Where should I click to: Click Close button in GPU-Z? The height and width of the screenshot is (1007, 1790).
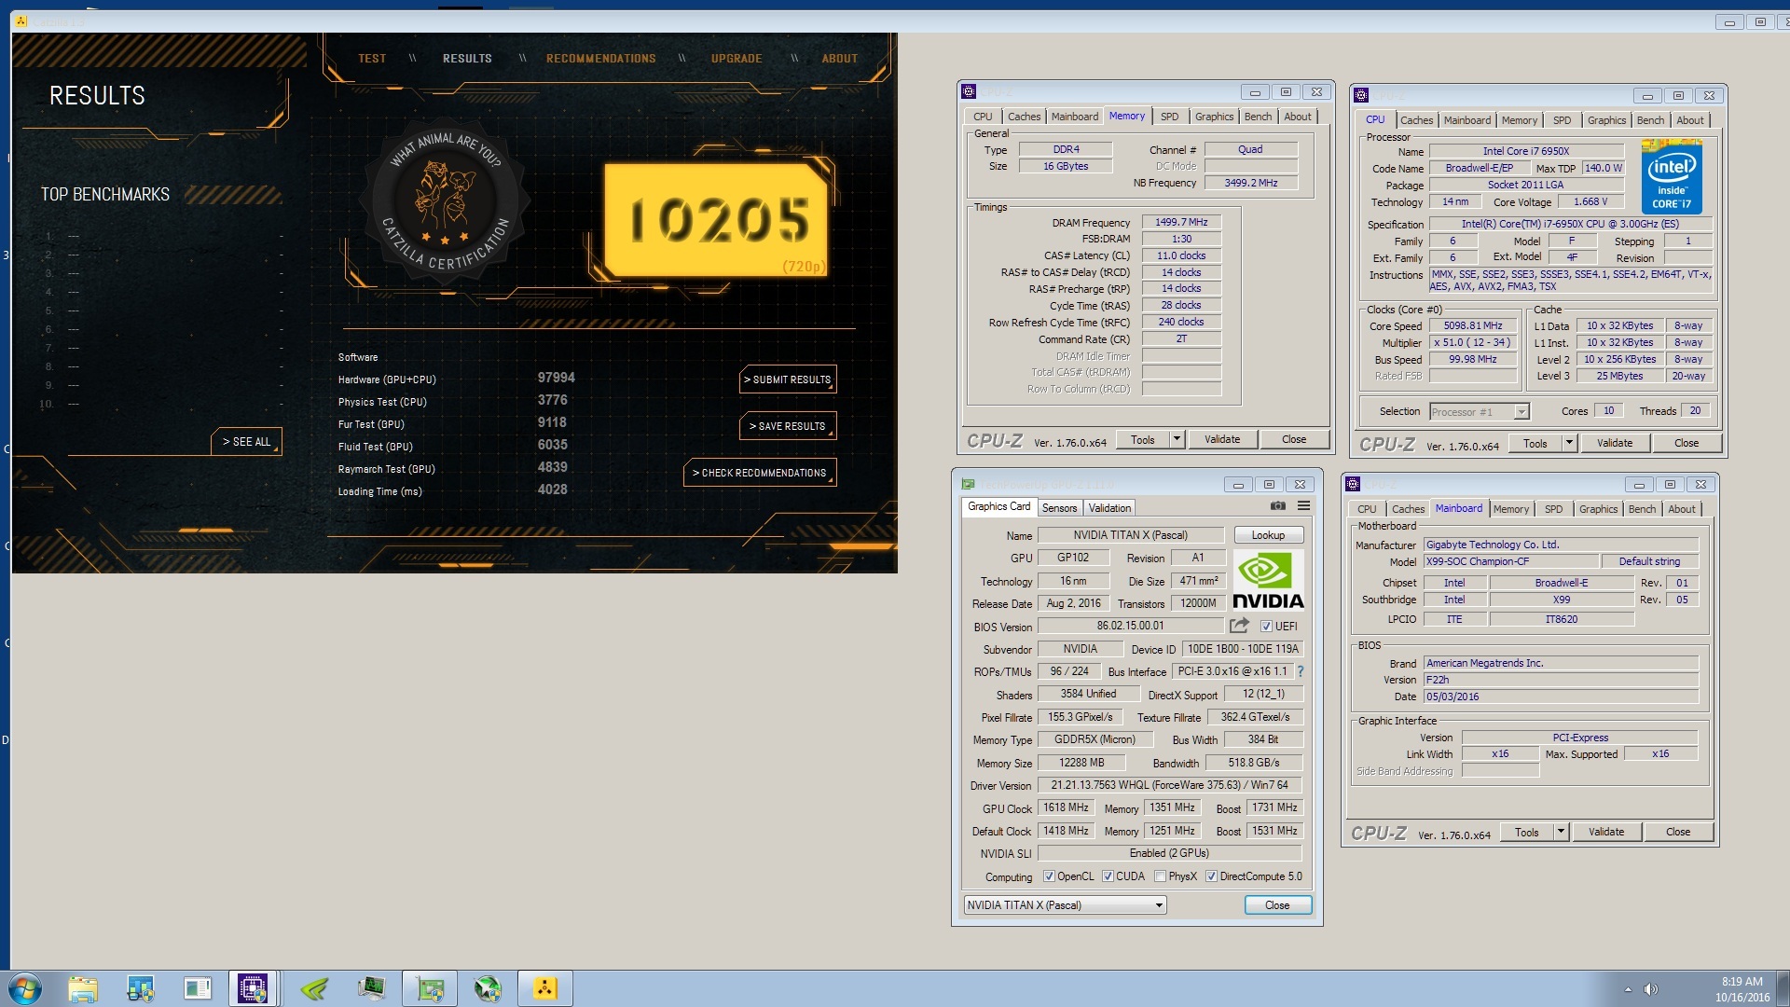tap(1277, 905)
